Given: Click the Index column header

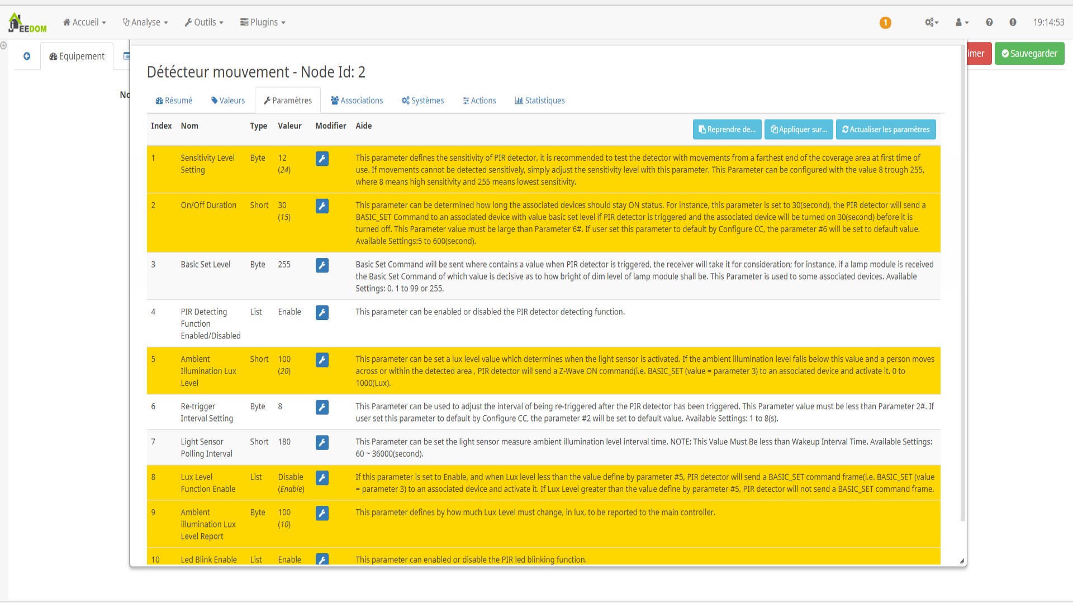Looking at the screenshot, I should (161, 126).
